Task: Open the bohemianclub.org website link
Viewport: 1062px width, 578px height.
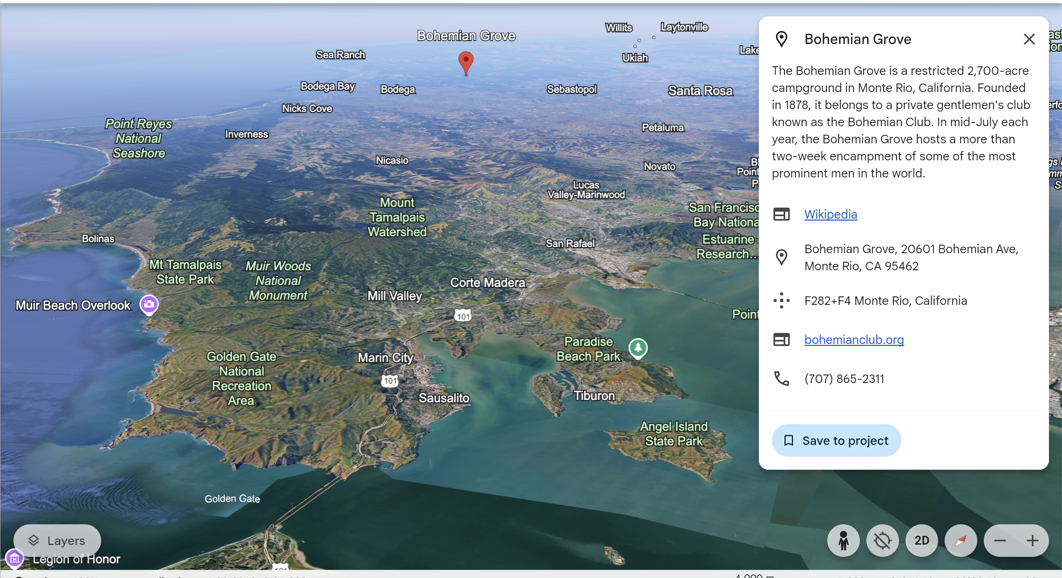Action: [854, 339]
